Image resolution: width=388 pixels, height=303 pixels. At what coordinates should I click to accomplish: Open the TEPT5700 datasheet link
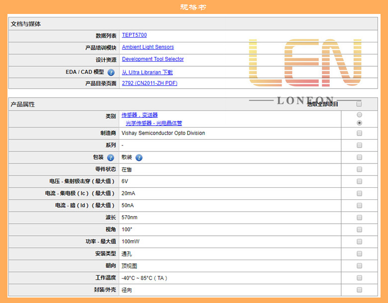click(x=134, y=35)
